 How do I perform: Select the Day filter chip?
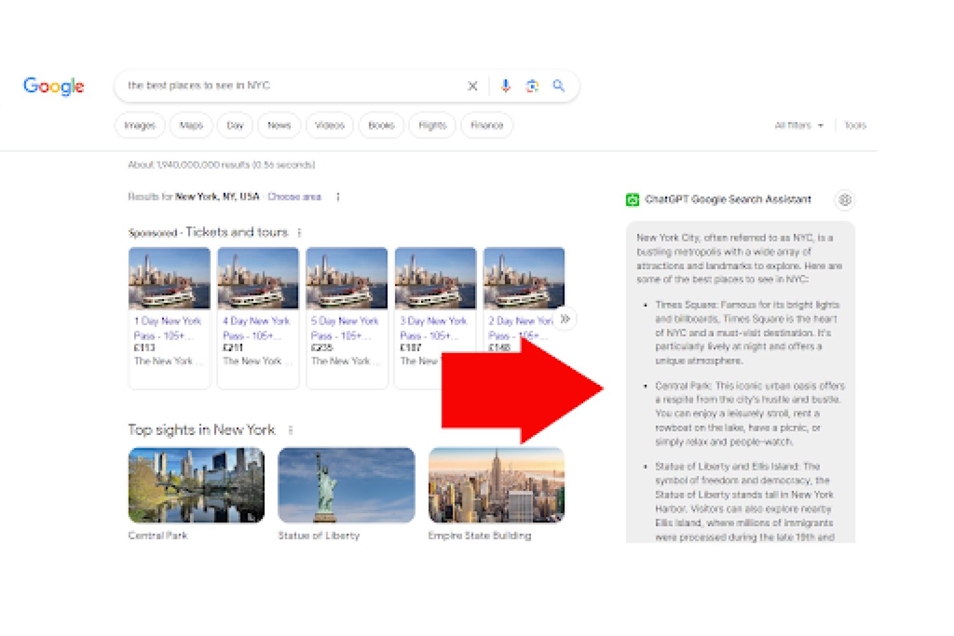click(x=235, y=125)
